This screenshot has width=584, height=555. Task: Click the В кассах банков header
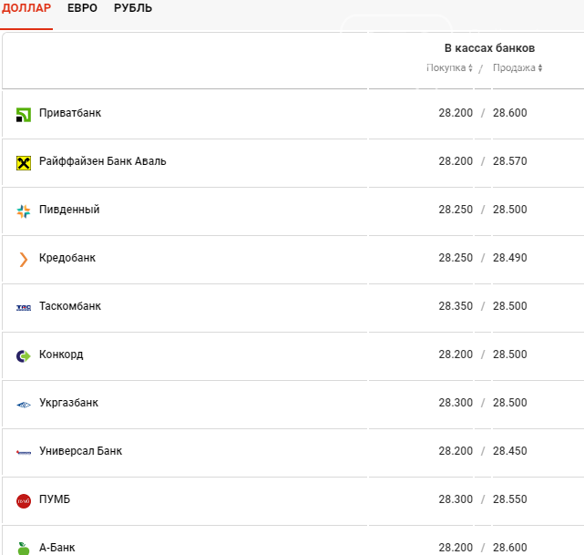point(489,48)
